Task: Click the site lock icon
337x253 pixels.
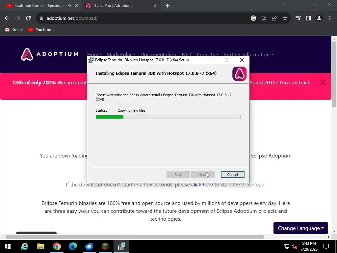Action: click(x=41, y=18)
